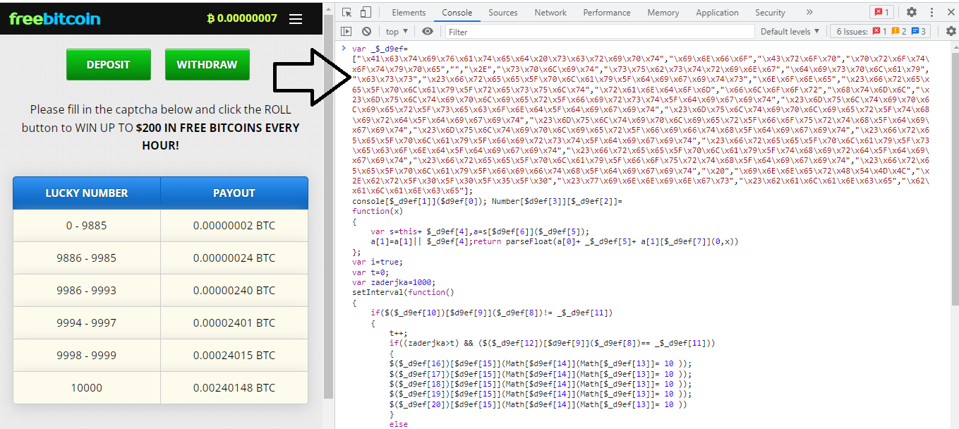959x429 pixels.
Task: Click the PAYOUT column header
Action: [x=234, y=193]
